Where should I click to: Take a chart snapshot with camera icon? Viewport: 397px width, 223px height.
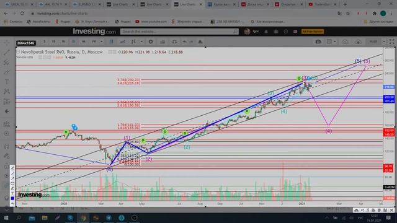tap(318, 42)
